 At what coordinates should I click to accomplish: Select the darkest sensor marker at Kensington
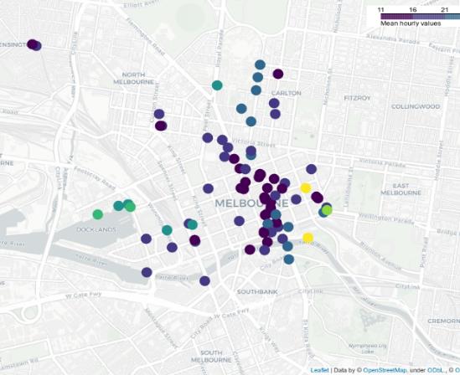(x=32, y=44)
